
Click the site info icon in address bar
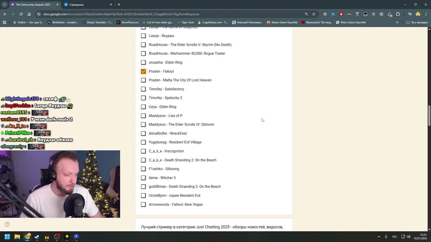tap(39, 14)
